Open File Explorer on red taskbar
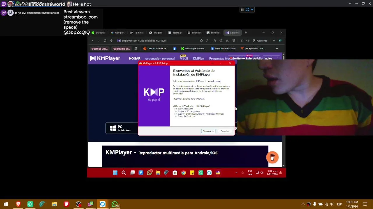 [x=158, y=173]
